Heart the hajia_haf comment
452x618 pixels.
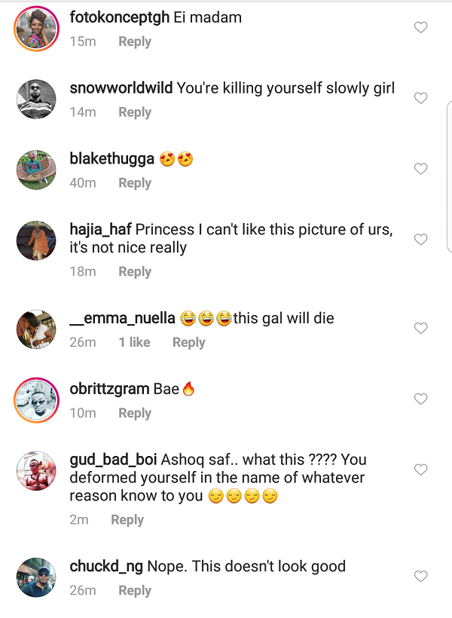coord(421,240)
